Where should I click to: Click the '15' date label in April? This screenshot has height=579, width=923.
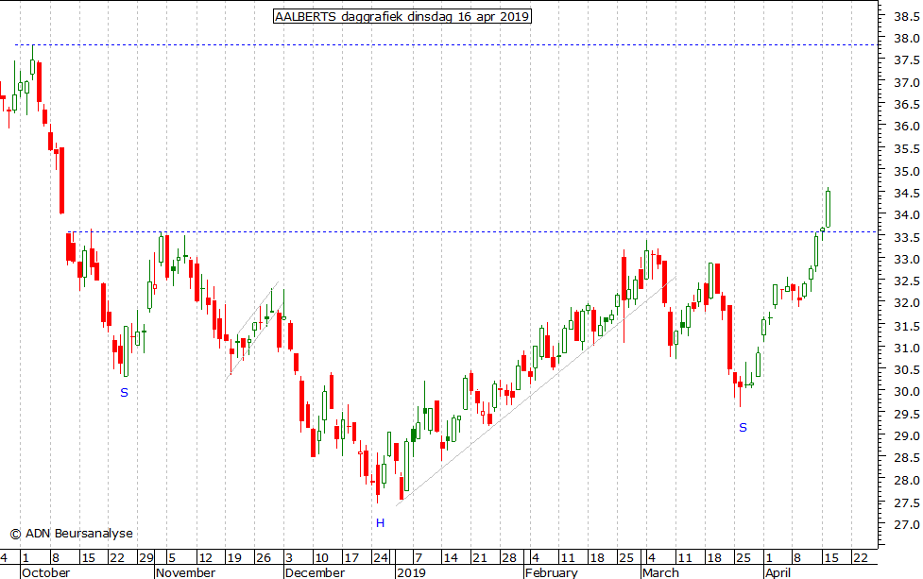click(830, 557)
